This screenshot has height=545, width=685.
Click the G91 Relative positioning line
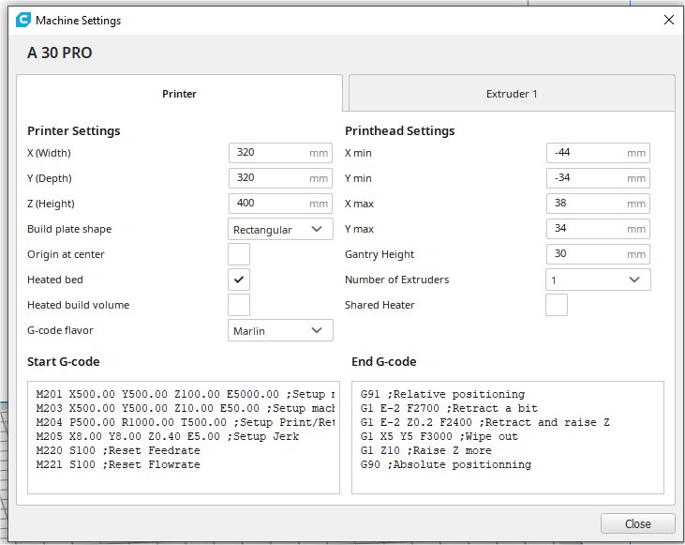442,394
